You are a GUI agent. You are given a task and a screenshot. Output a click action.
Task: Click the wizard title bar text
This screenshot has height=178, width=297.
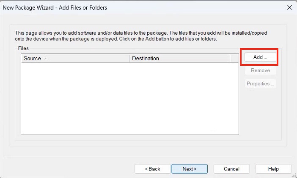pos(55,8)
